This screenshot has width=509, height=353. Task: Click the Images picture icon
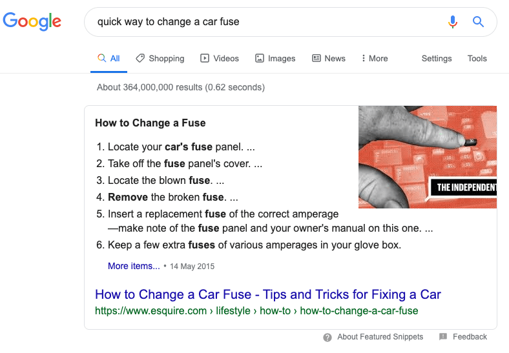(x=260, y=58)
